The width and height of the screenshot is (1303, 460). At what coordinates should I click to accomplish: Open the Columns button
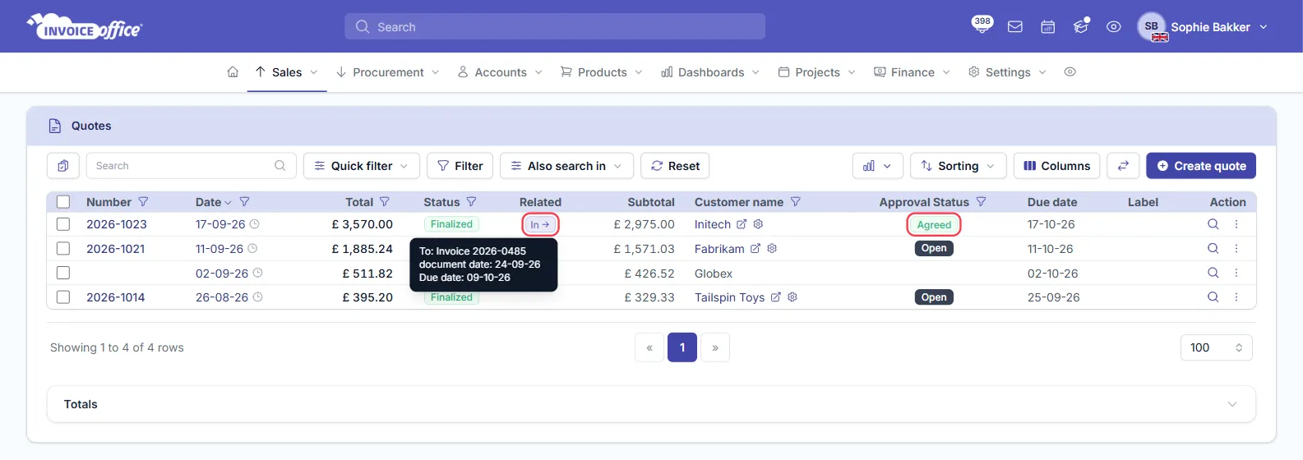[x=1056, y=166]
